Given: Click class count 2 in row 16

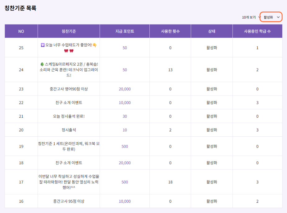Looking at the screenshot, I should tap(257, 201).
